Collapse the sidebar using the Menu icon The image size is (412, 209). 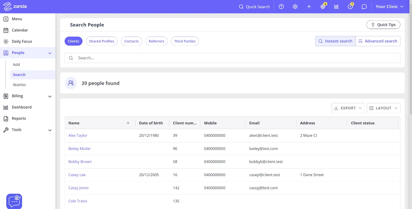click(6, 19)
